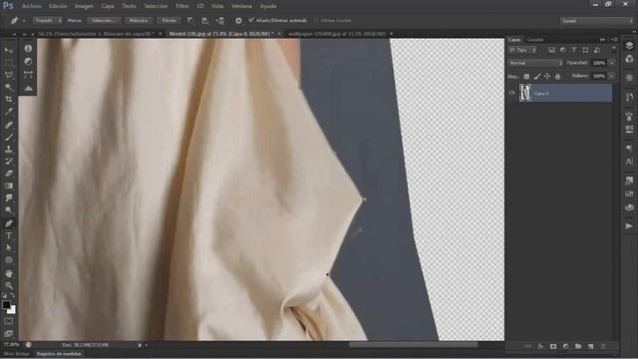Select the Eraser tool
The width and height of the screenshot is (638, 359).
click(9, 174)
